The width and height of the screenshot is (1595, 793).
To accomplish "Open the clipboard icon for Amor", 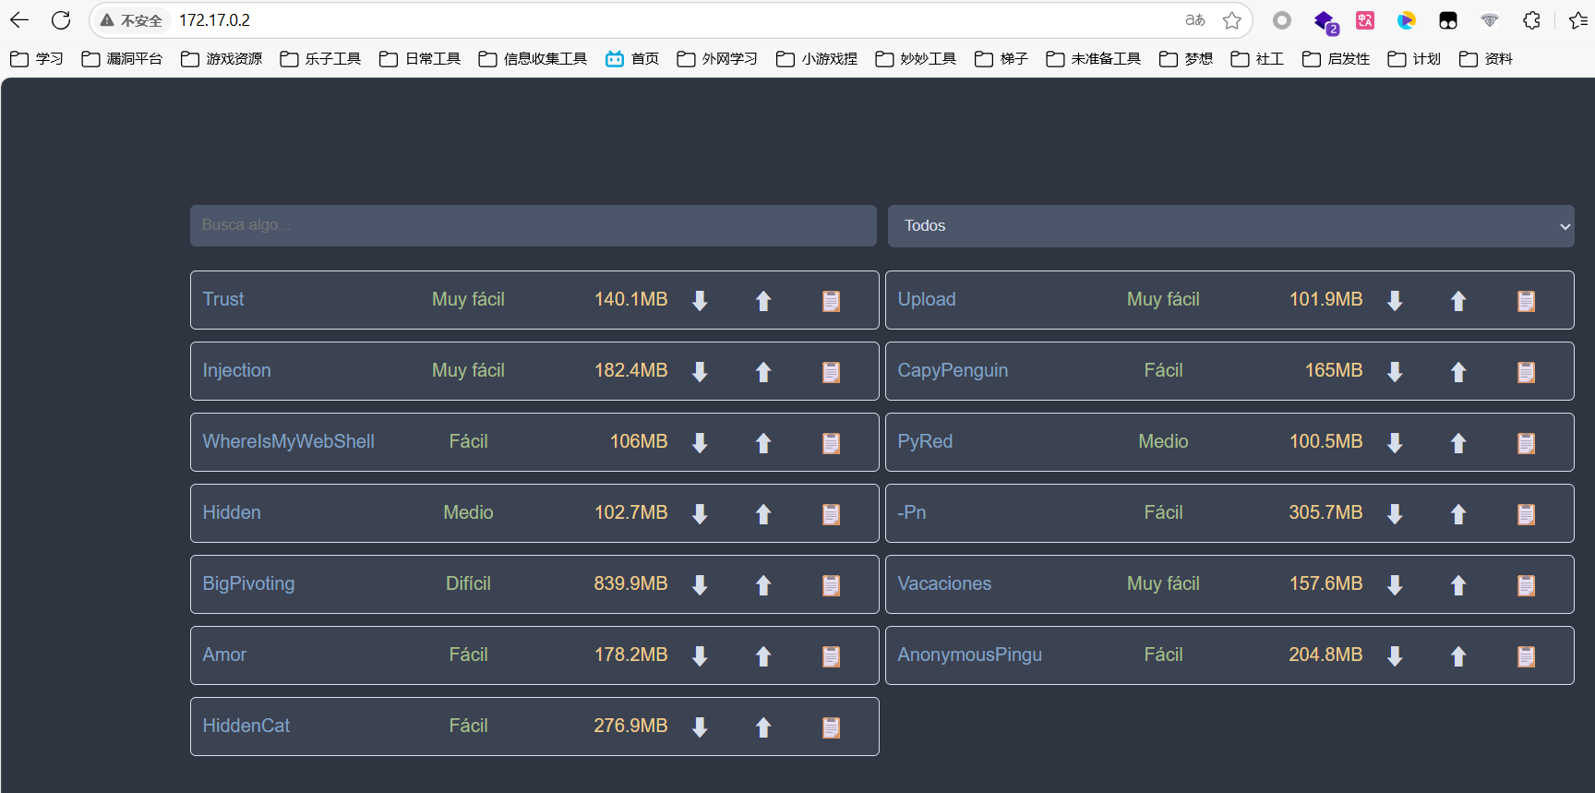I will [x=832, y=656].
